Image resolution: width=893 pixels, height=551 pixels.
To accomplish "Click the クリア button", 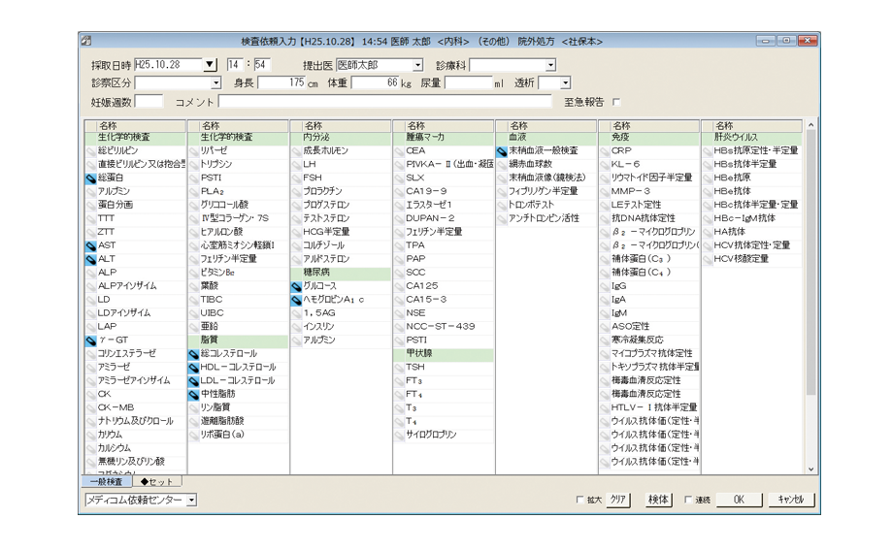I will (x=619, y=500).
